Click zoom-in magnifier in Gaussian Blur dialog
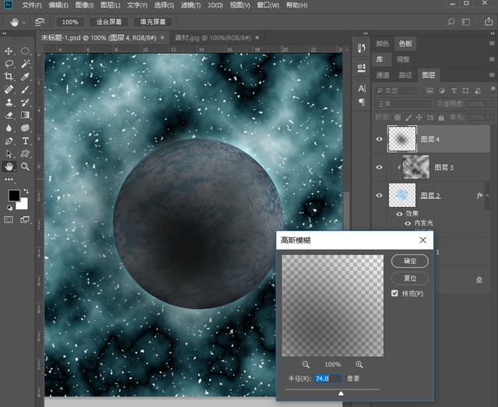This screenshot has width=498, height=407. click(x=359, y=364)
